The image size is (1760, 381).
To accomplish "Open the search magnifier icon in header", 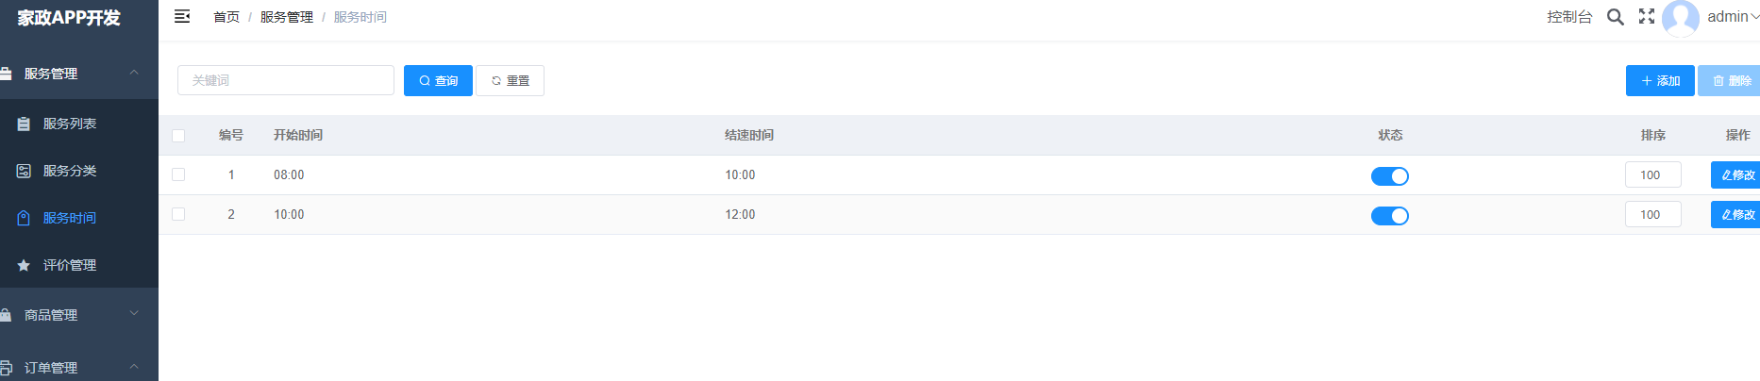I will pyautogui.click(x=1615, y=17).
